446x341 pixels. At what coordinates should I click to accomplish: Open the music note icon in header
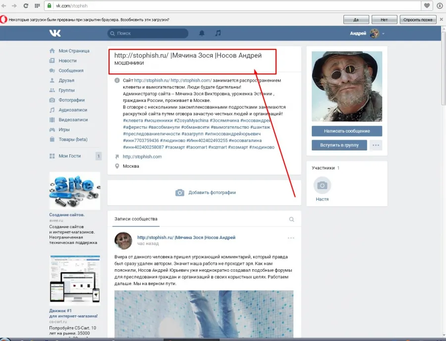(218, 33)
